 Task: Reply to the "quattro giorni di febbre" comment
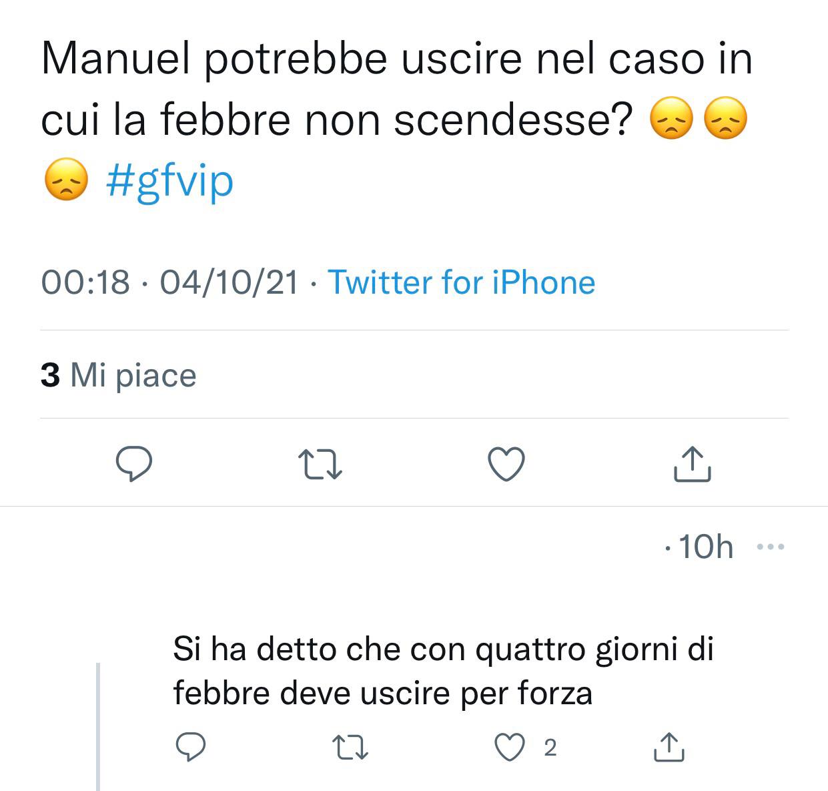190,747
